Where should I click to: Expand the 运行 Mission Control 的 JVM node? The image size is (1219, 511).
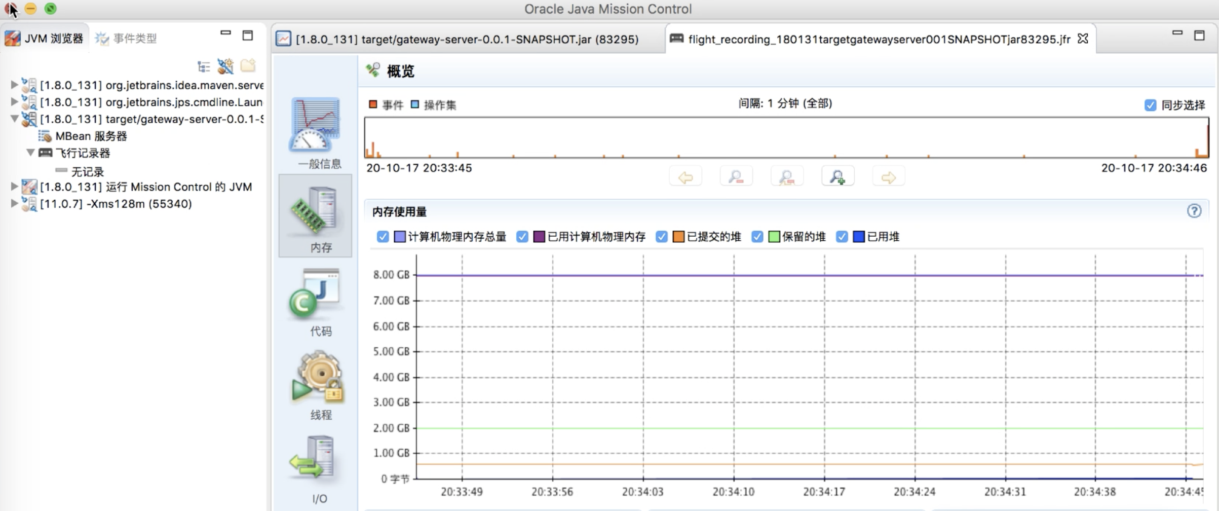point(14,187)
